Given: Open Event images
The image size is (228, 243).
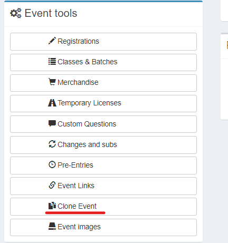Looking at the screenshot, I should pos(103,228).
